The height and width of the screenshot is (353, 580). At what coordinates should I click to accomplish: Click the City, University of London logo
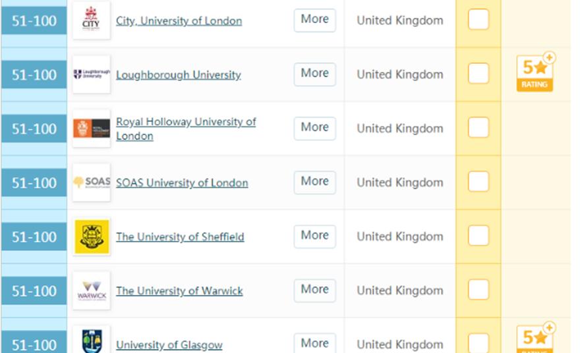[x=91, y=20]
